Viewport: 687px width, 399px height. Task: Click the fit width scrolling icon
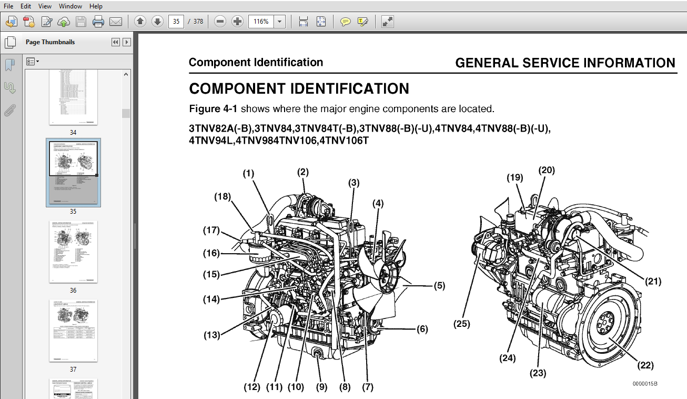(304, 22)
